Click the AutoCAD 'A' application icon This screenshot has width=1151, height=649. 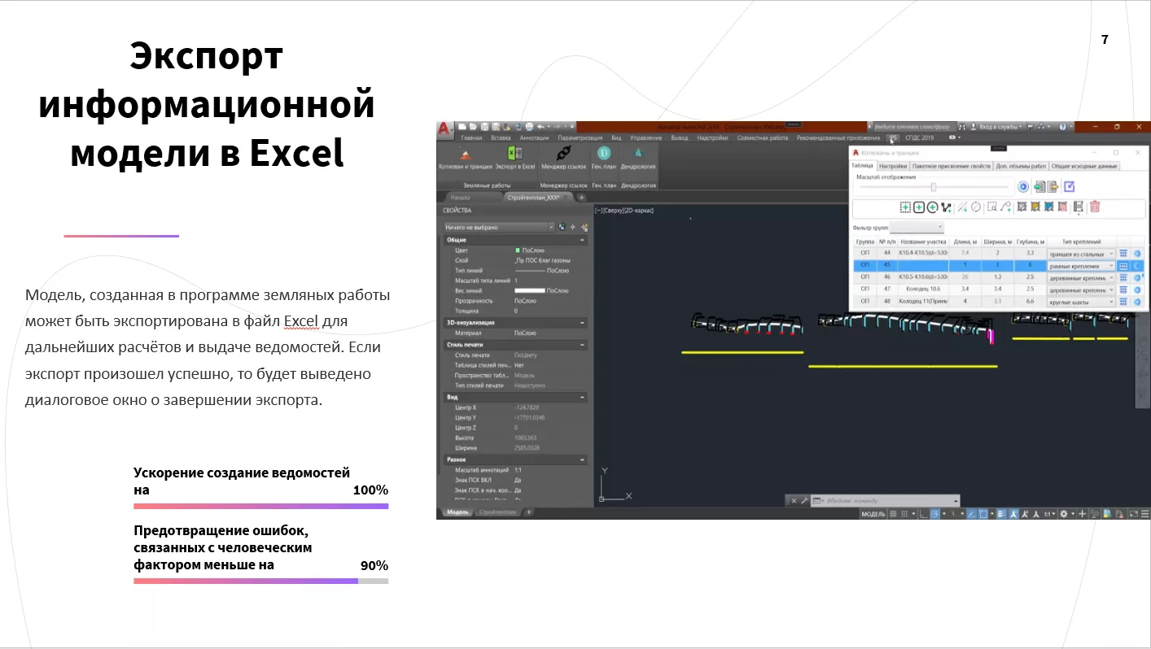(444, 128)
